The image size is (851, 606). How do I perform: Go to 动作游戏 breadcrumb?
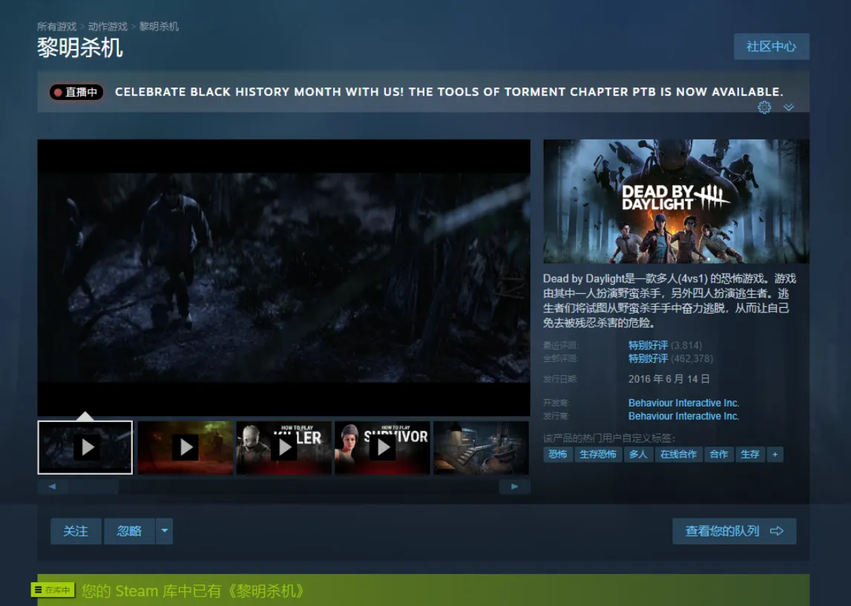(108, 27)
